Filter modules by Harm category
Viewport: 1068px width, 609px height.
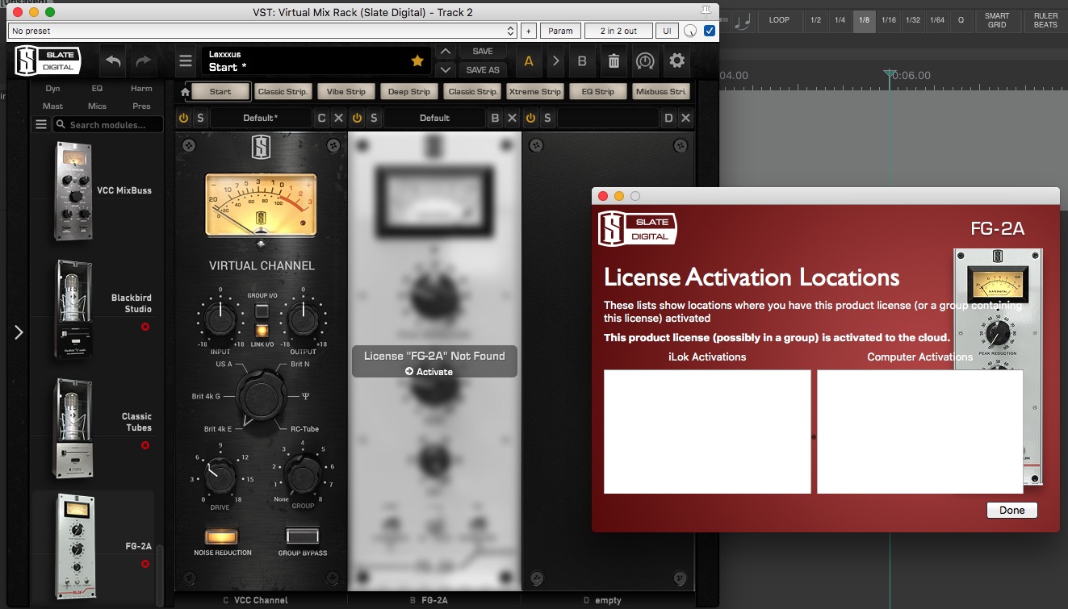141,89
